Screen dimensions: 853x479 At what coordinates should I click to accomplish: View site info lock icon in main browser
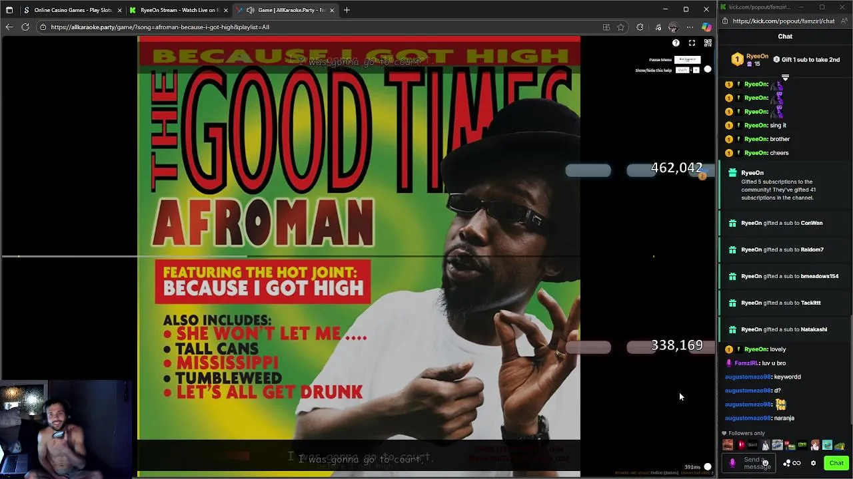coord(43,27)
